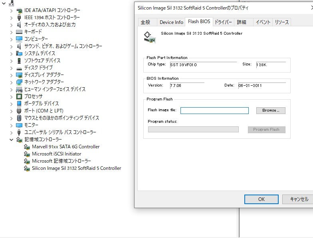Click the root computer node icon
The height and width of the screenshot is (238, 313).
12,3
